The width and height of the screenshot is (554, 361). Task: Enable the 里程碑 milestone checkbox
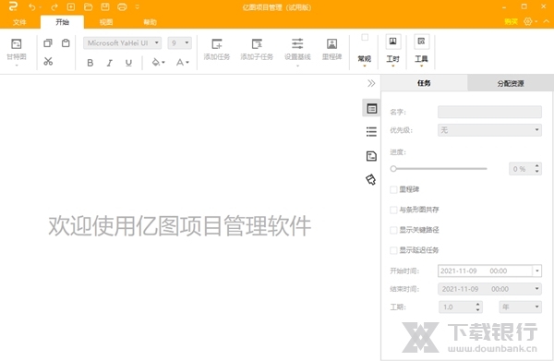tap(393, 189)
